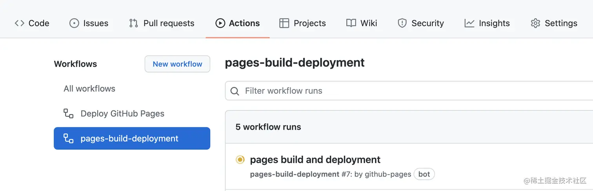The image size is (593, 191).
Task: Click the pages-build-deployment page heading
Action: pyautogui.click(x=295, y=62)
